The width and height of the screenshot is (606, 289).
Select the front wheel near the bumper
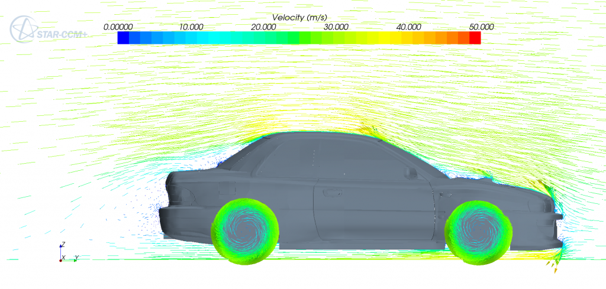click(x=479, y=233)
